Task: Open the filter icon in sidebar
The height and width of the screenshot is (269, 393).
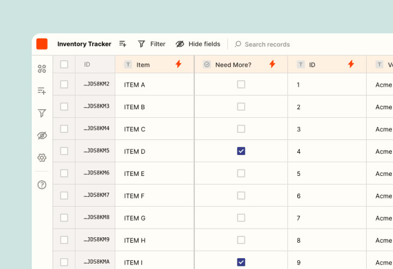Action: (x=42, y=113)
